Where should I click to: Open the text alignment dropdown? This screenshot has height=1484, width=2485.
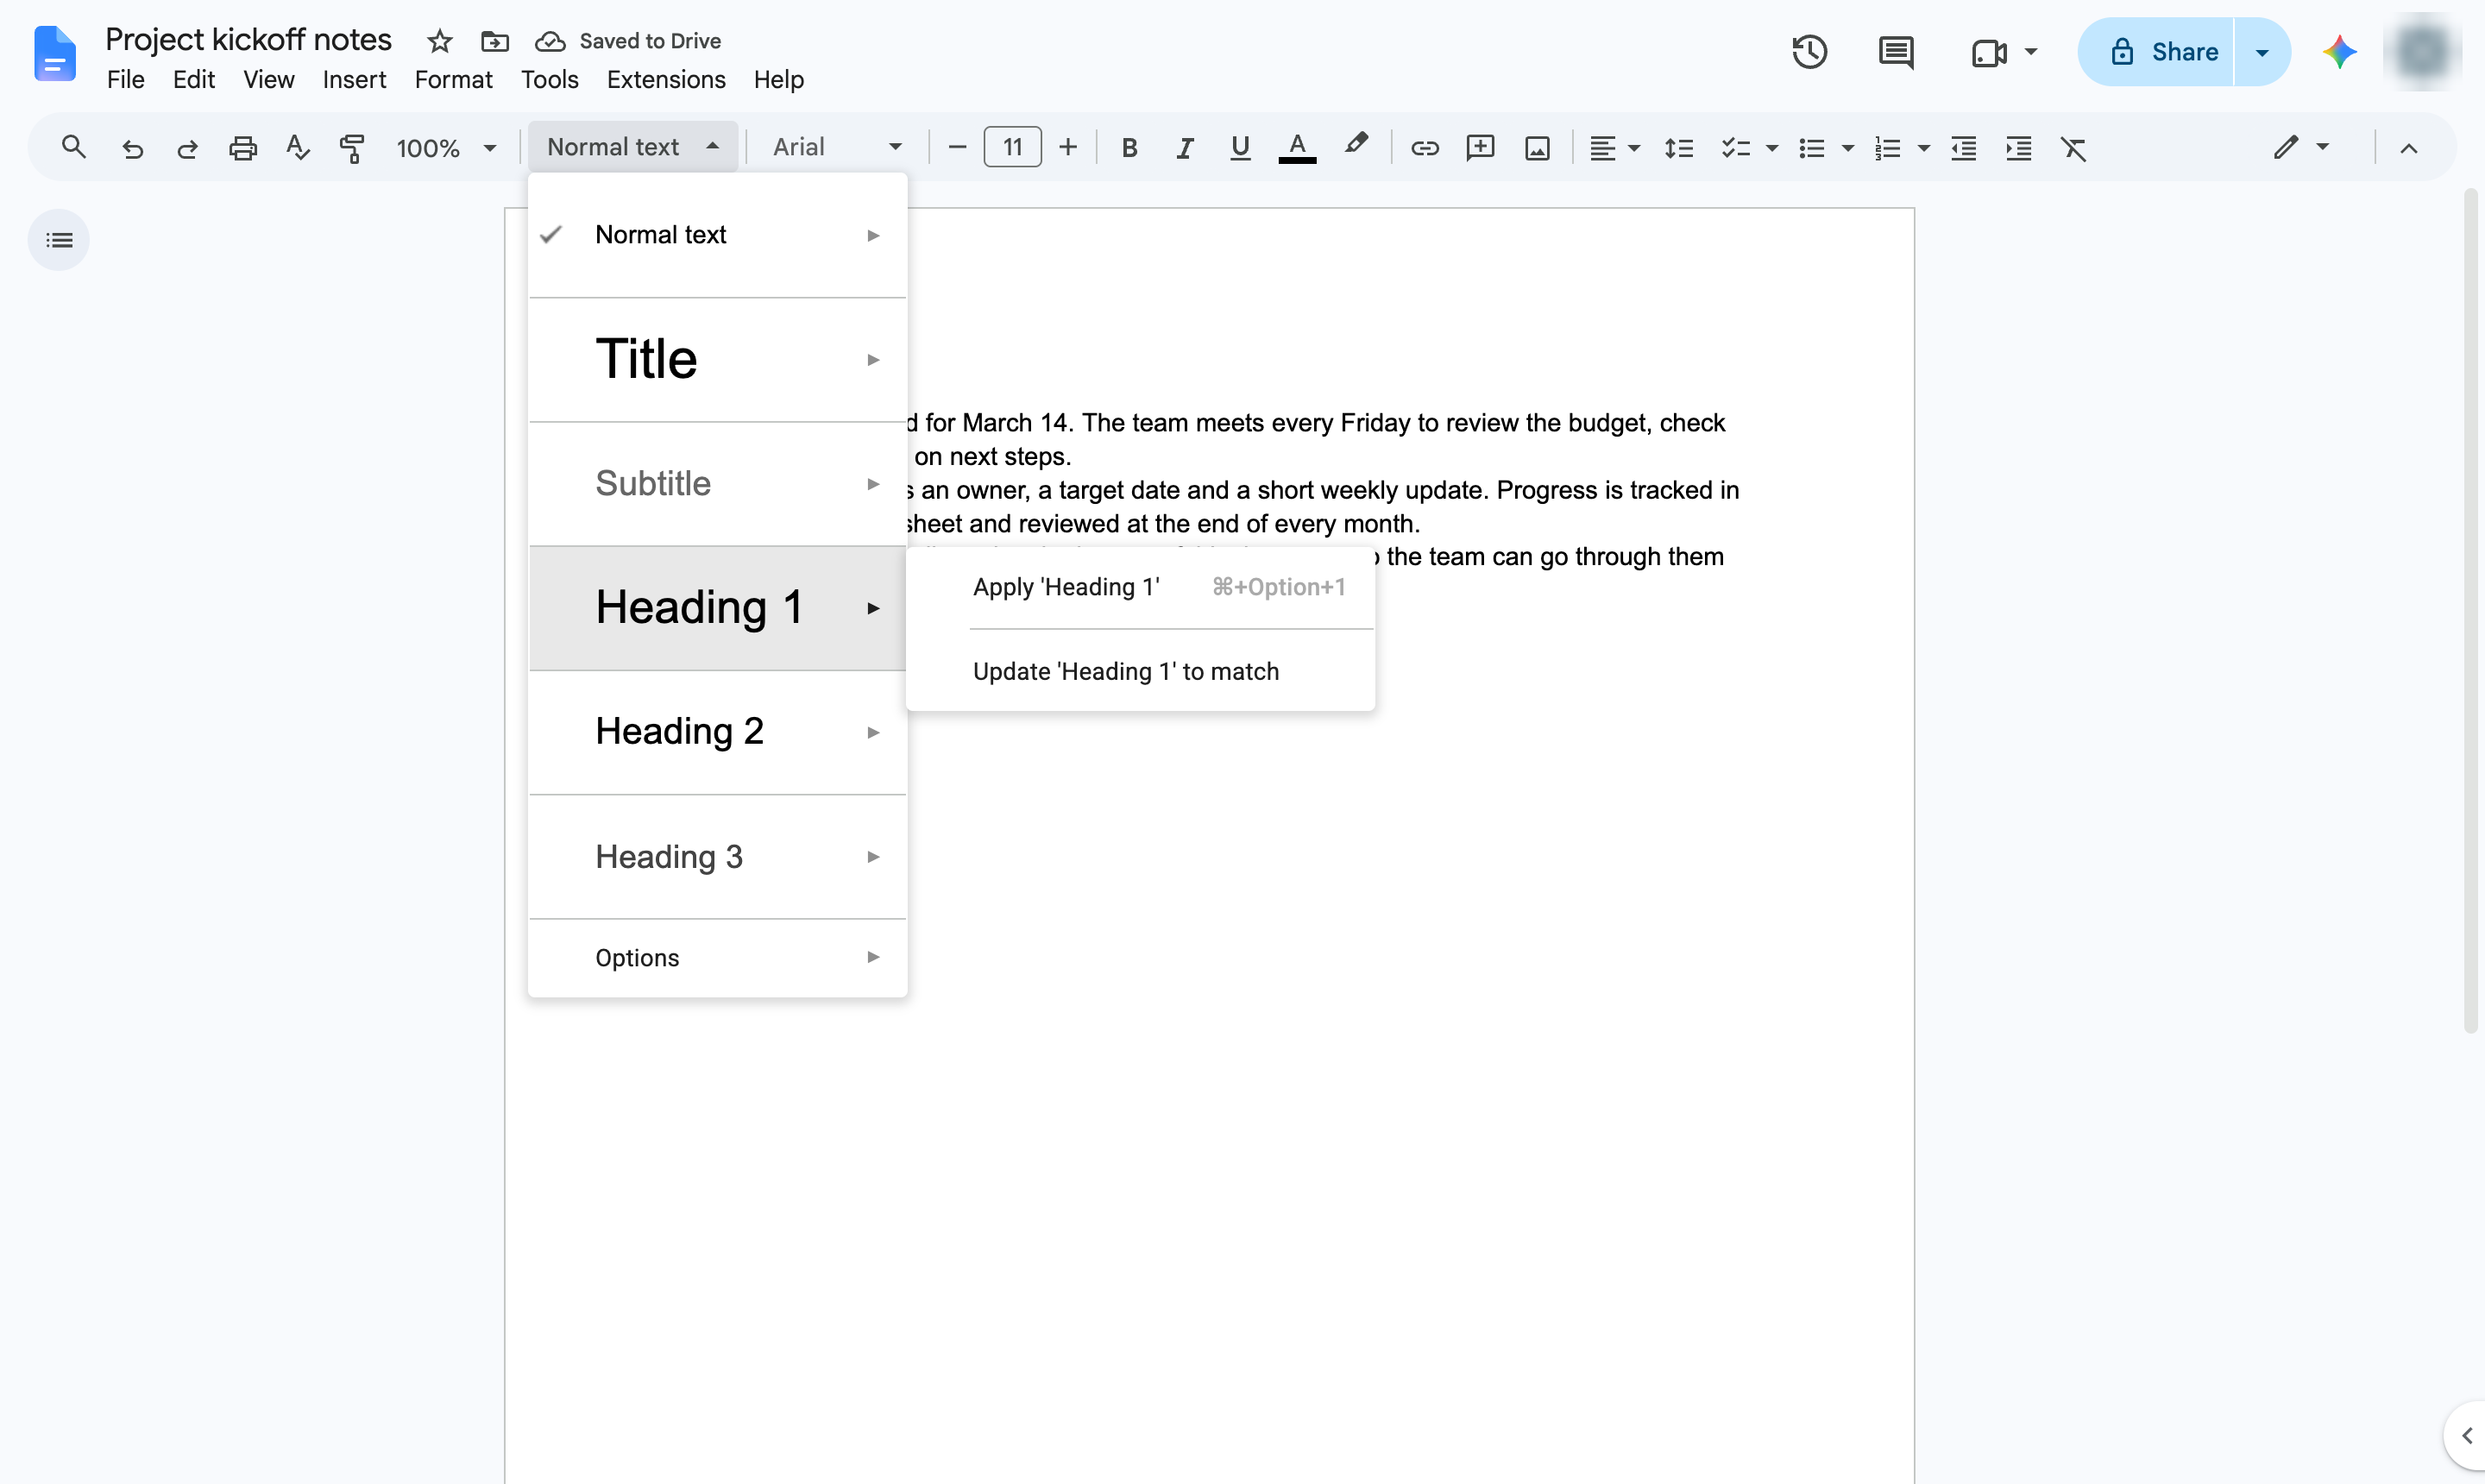click(1614, 148)
